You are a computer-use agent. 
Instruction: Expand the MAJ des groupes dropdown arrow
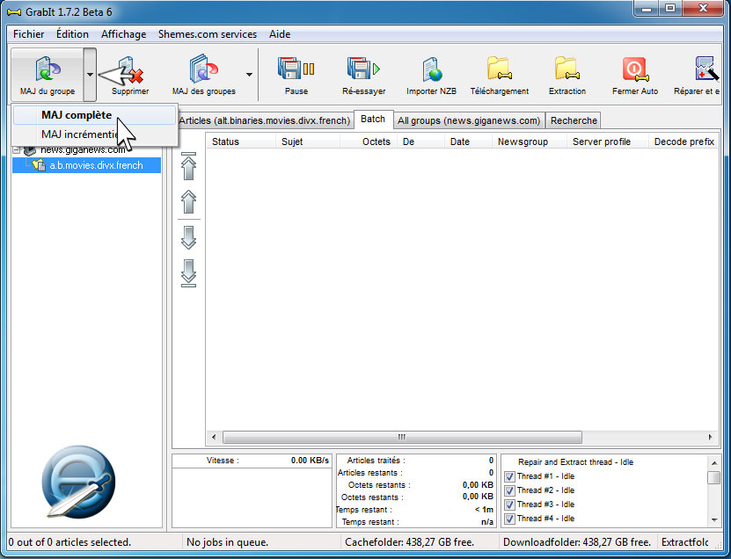click(250, 75)
